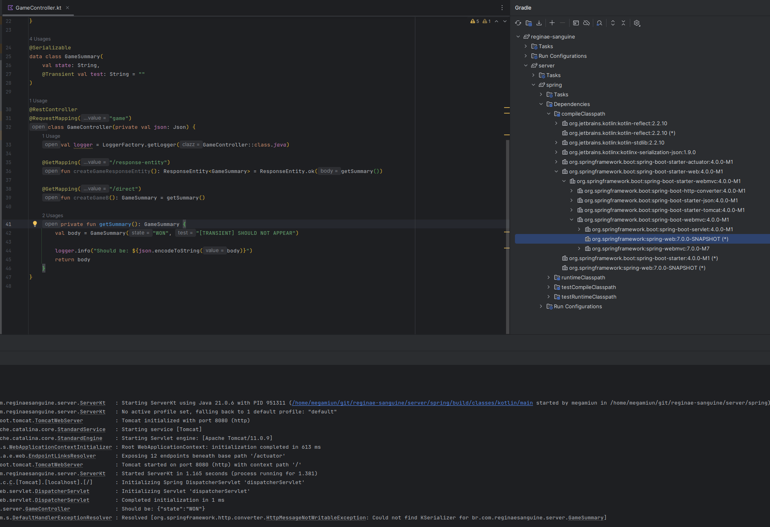Sync all Gradle projects with reload icon
This screenshot has width=770, height=527.
point(518,23)
